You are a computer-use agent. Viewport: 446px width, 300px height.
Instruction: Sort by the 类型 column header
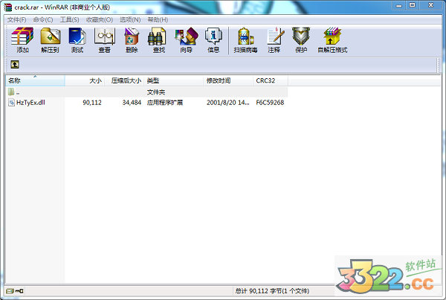click(173, 80)
